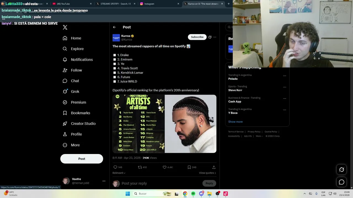This screenshot has width=353, height=198.
Task: Open floating Grok button
Action: 342,170
